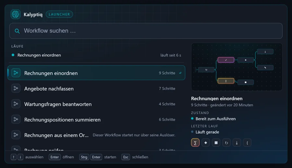The height and width of the screenshot is (168, 292).
Task: Select the 'Wartungsfragen beantworten' workflow
Action: click(96, 104)
